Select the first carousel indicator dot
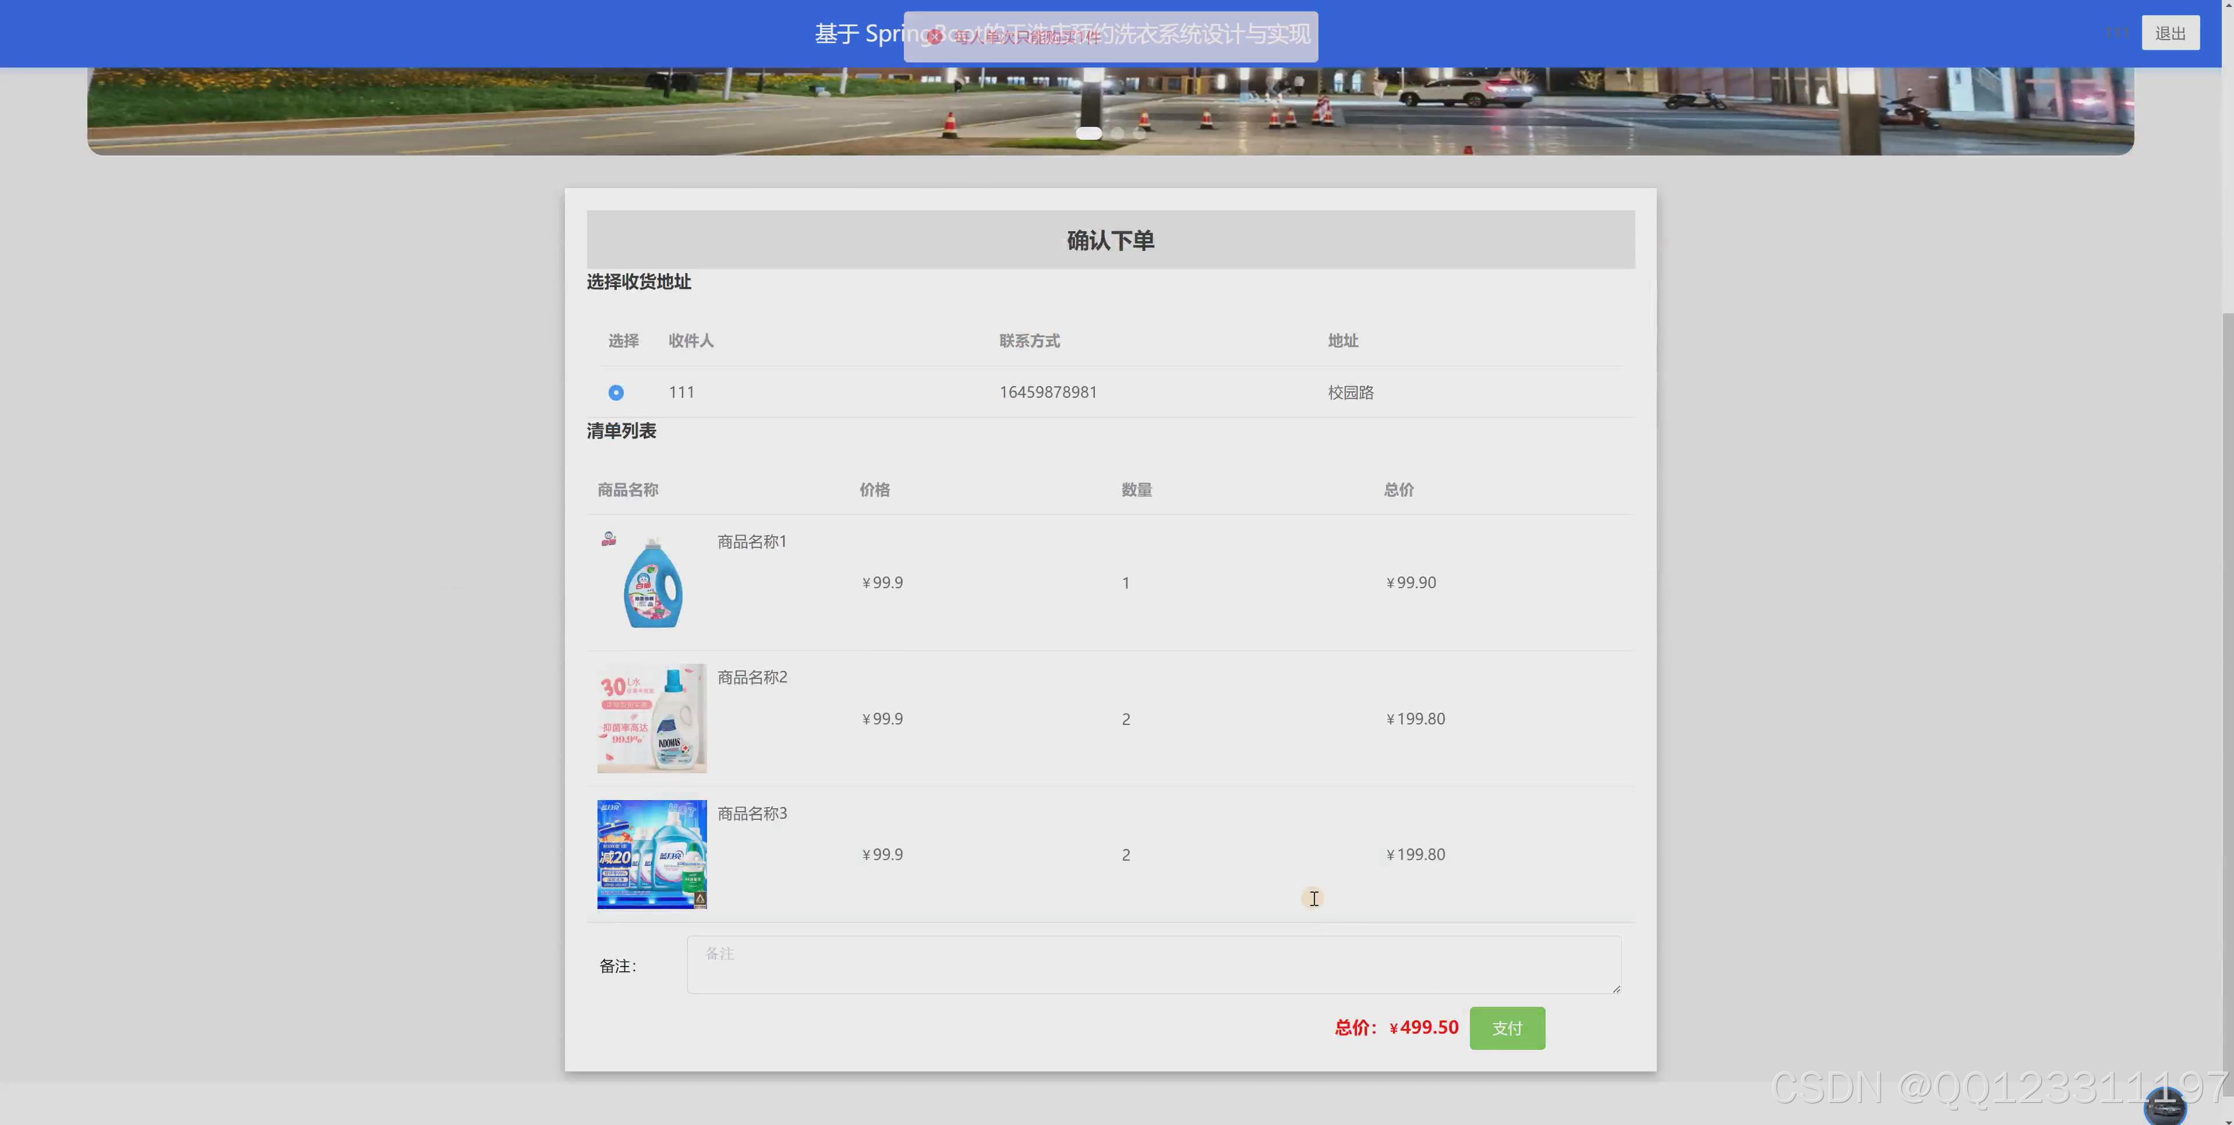 [1088, 133]
